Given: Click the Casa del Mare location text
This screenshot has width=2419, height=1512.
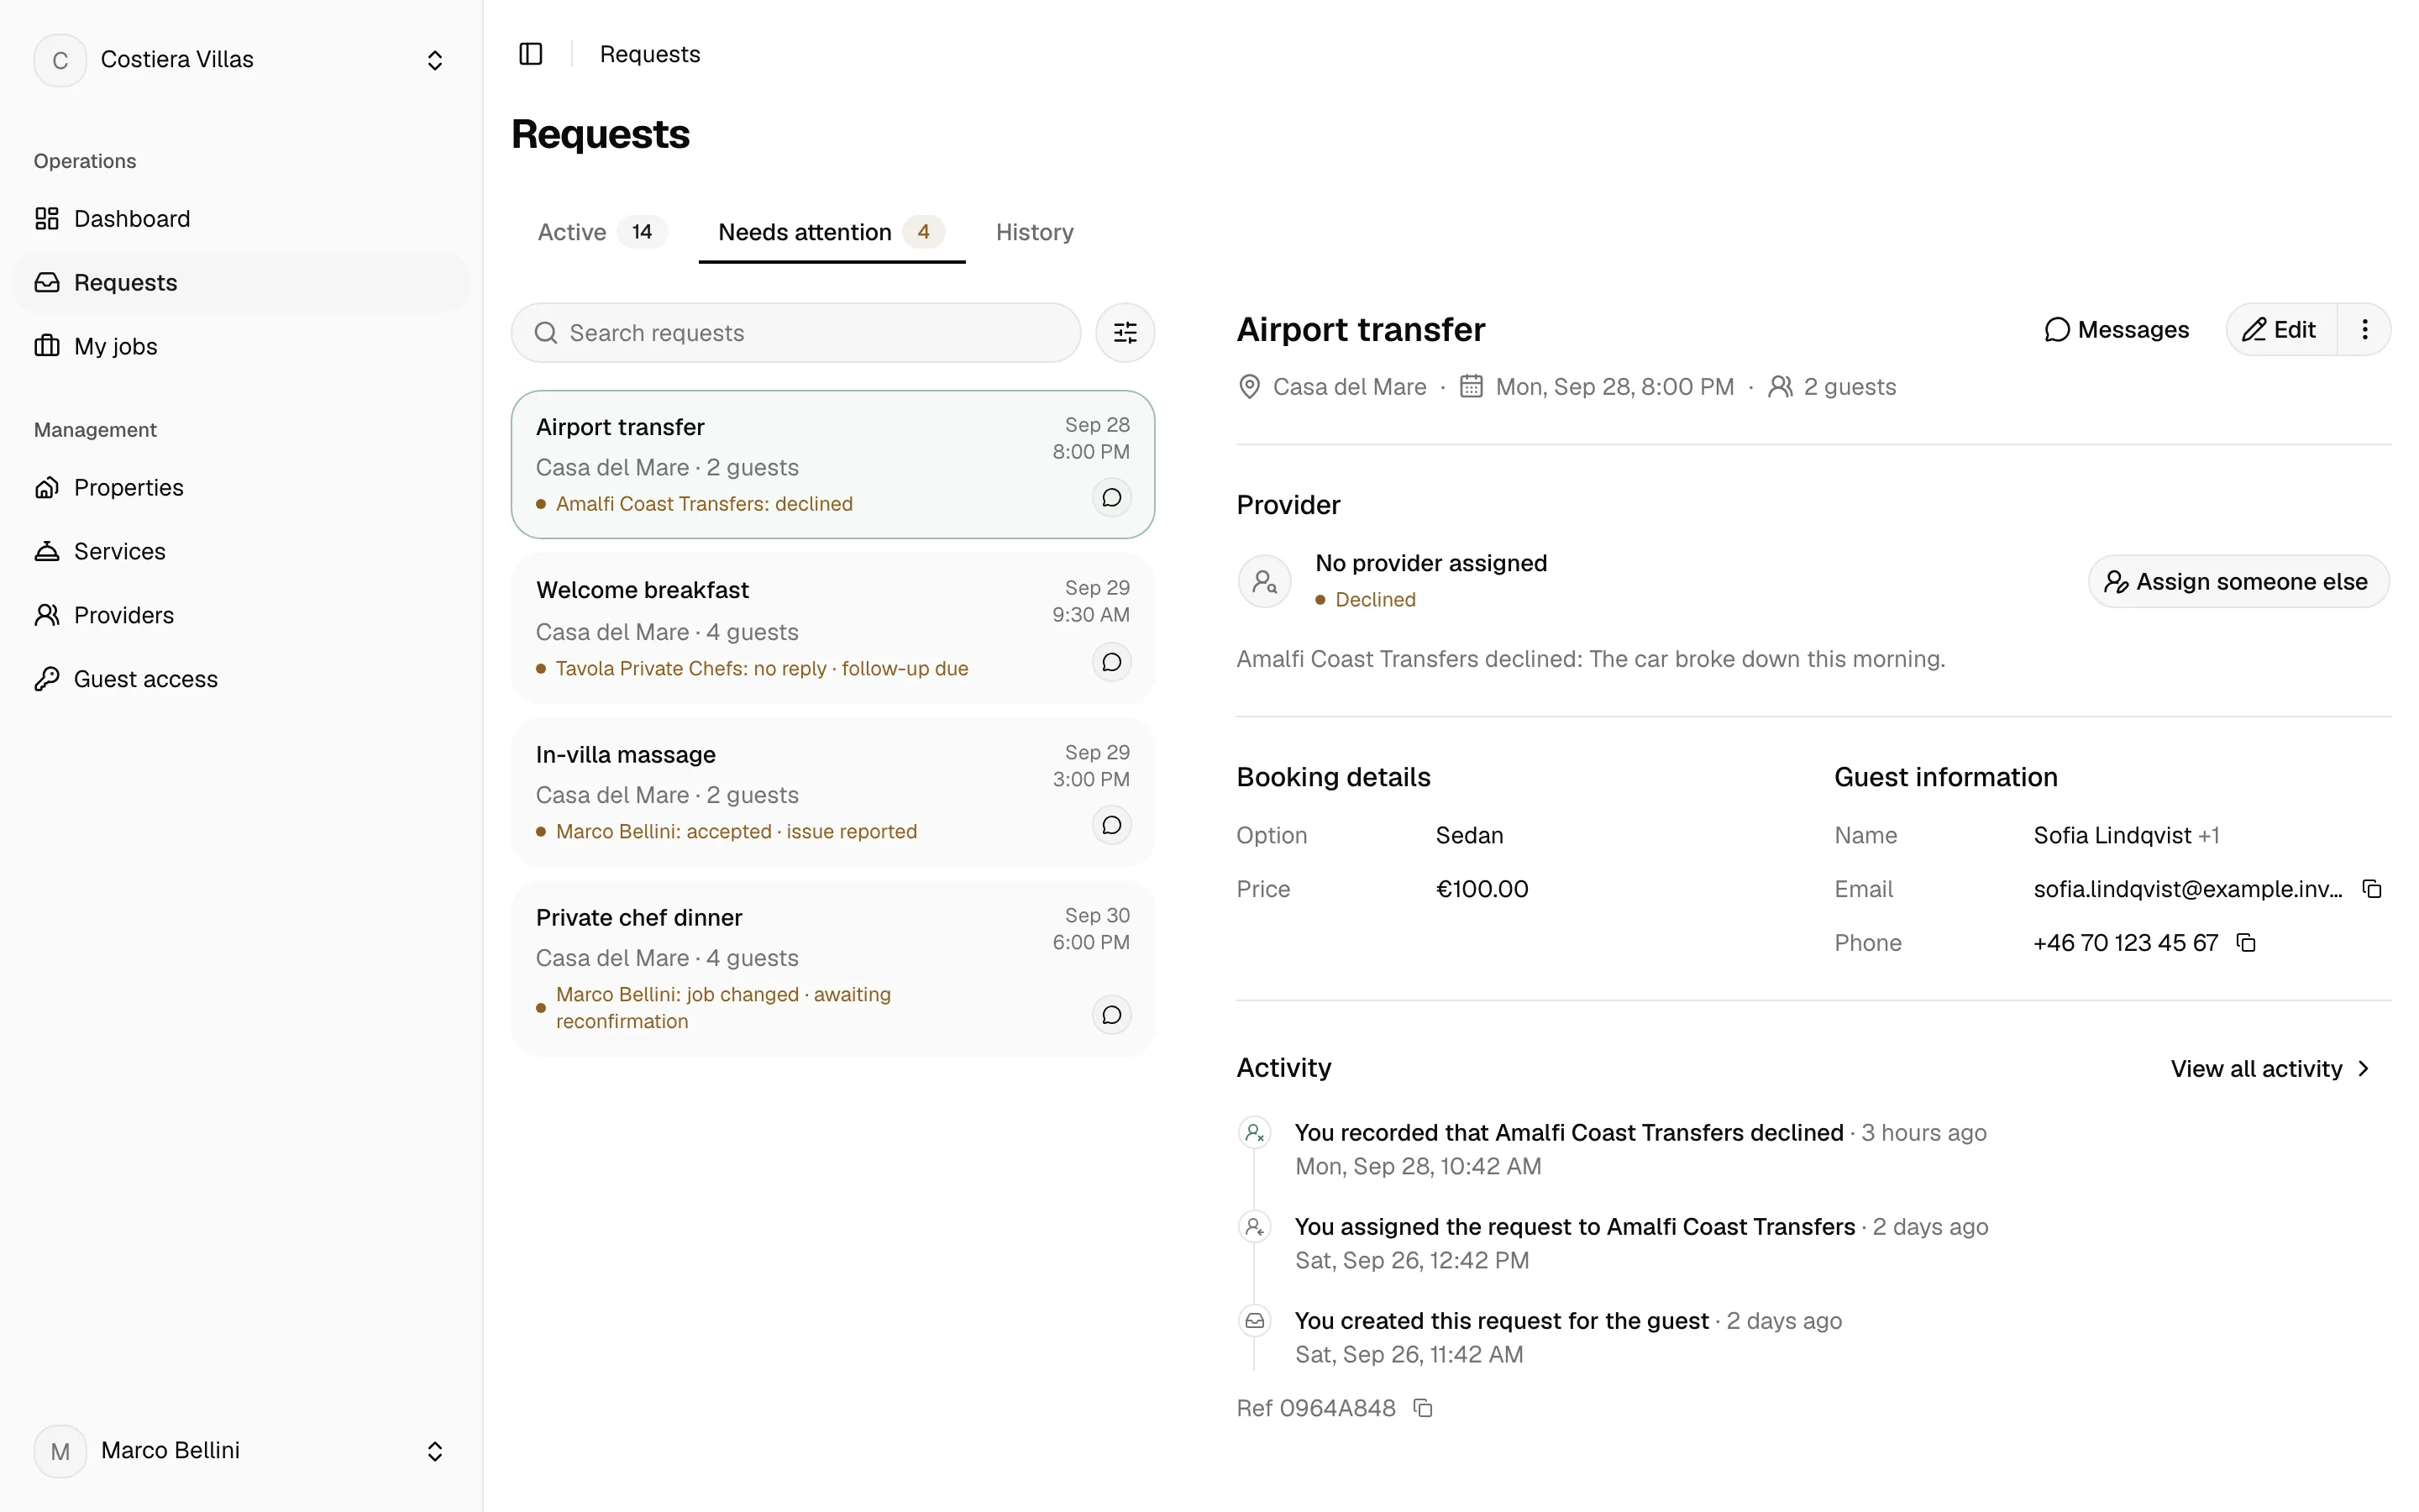Looking at the screenshot, I should click(1348, 387).
